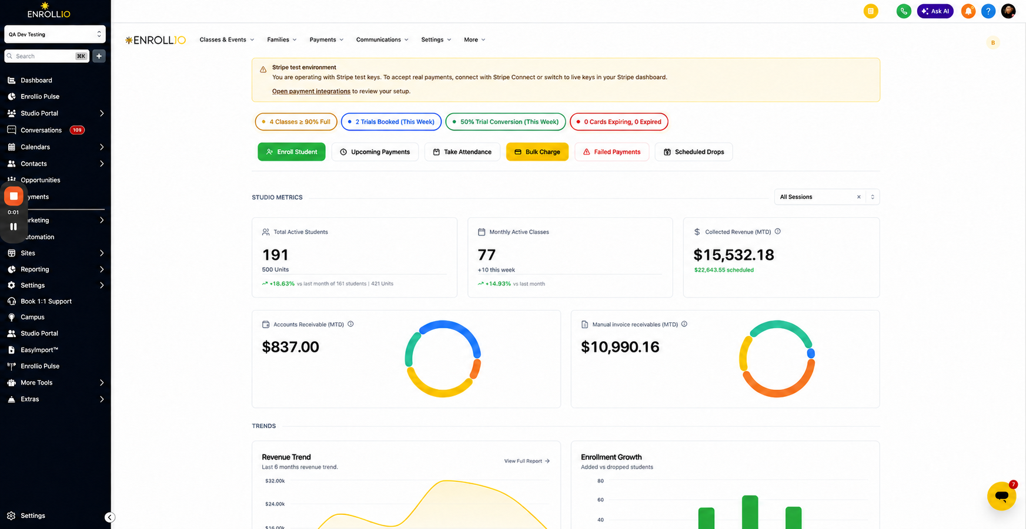Click the sidebar Search field

(x=47, y=56)
